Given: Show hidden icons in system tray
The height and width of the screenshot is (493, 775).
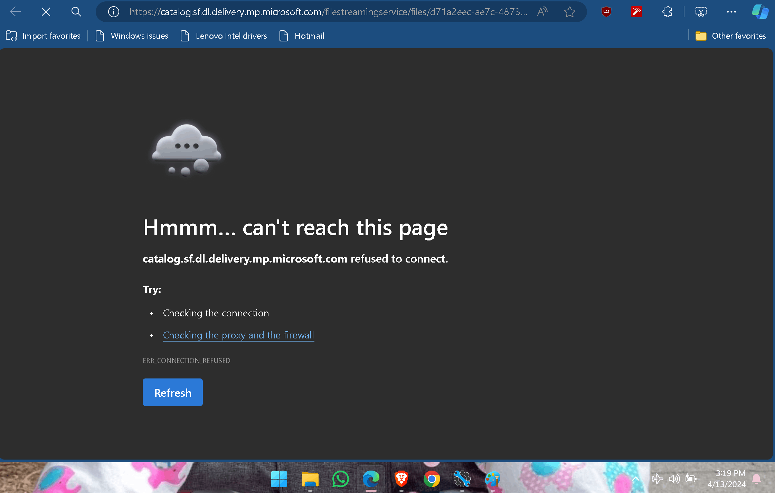Looking at the screenshot, I should pos(635,479).
